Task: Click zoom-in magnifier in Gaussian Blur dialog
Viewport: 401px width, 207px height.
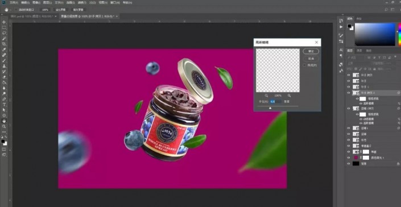Action: pyautogui.click(x=289, y=96)
